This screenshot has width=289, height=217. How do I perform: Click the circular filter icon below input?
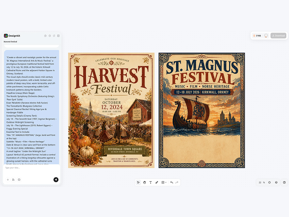click(x=19, y=180)
